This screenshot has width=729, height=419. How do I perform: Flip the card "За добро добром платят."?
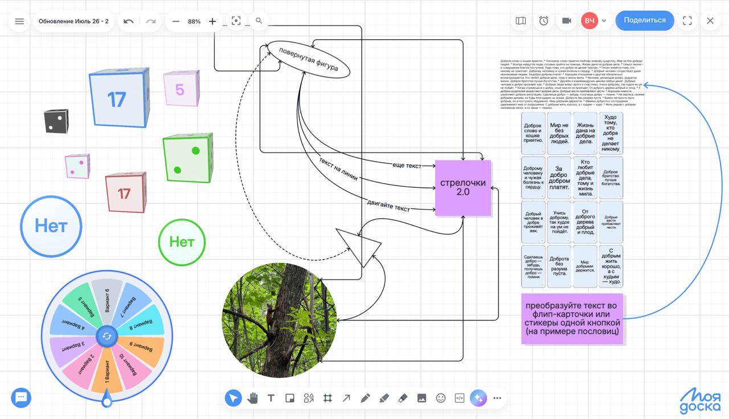click(x=559, y=178)
